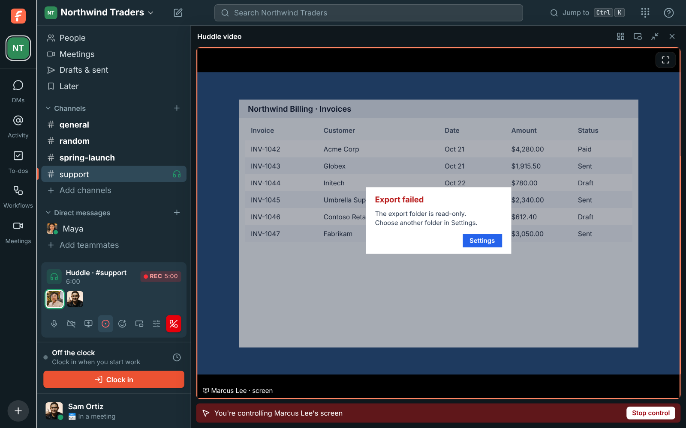The image size is (686, 428).
Task: Open the general channel
Action: pos(114,125)
